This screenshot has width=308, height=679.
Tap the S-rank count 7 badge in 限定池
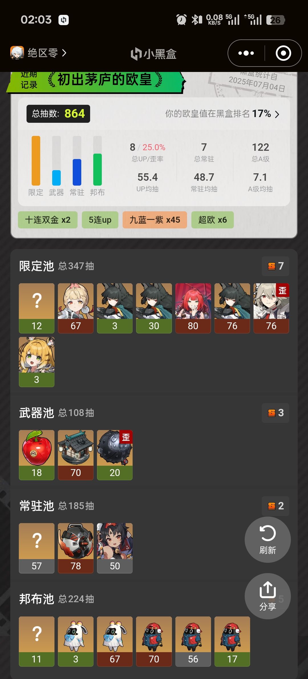[275, 266]
